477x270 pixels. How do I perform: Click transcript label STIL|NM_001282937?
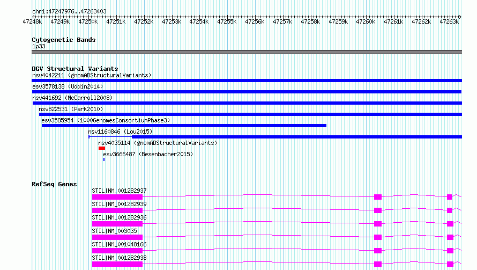coord(119,191)
